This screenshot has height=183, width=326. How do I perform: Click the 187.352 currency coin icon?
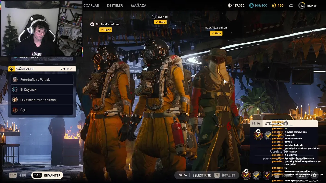230,5
